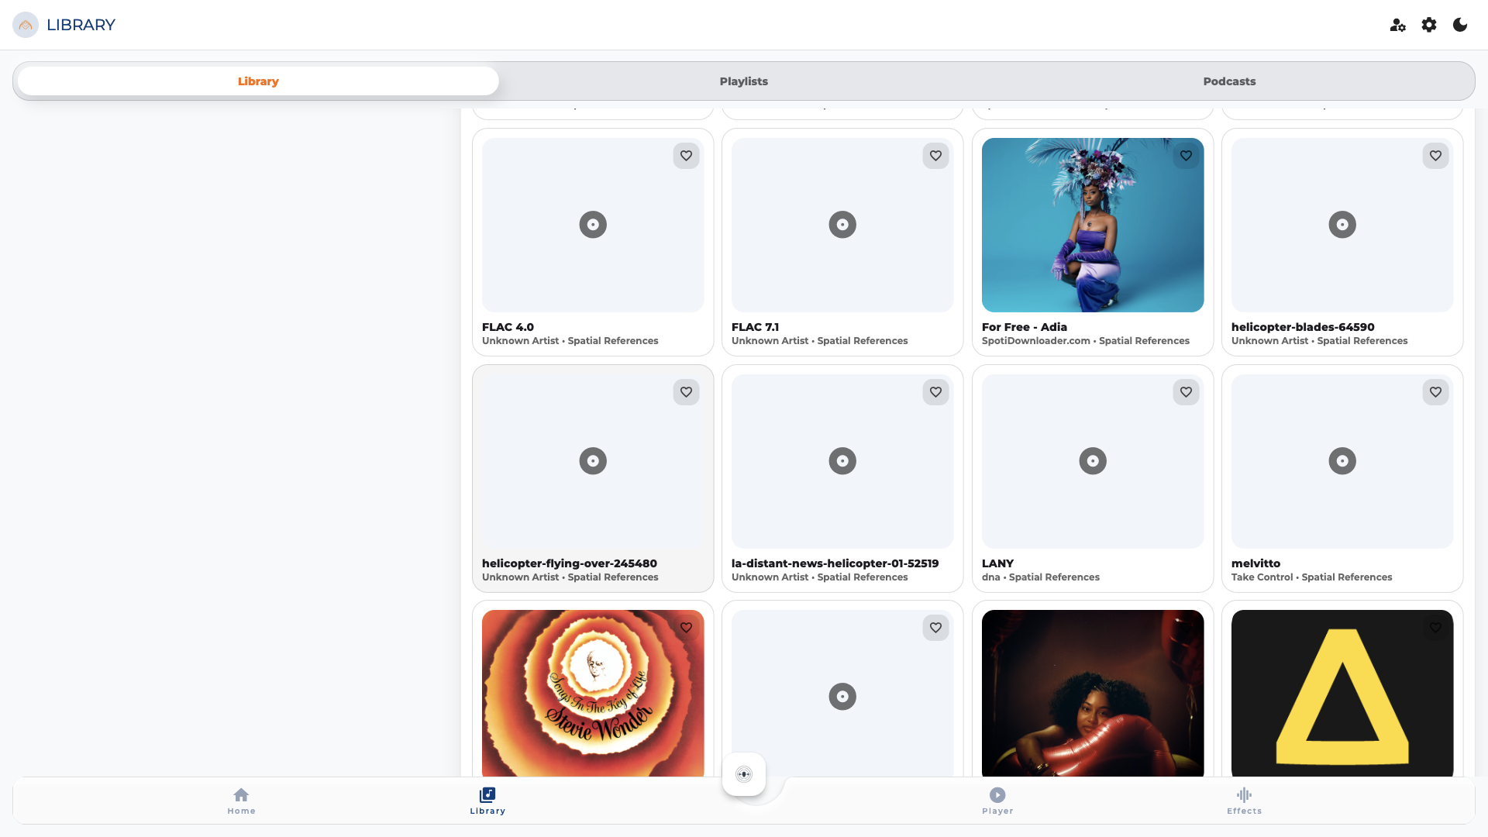Switch to the Podcasts tab
This screenshot has width=1488, height=837.
point(1229,81)
